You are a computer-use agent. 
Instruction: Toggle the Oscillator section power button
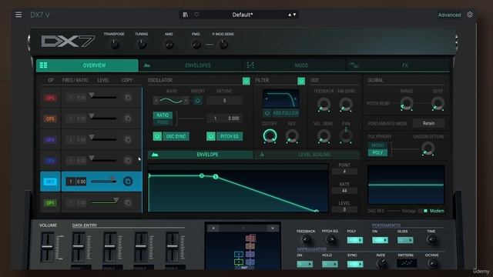pos(246,81)
